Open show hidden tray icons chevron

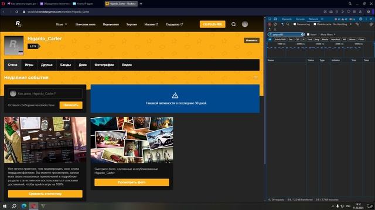pyautogui.click(x=333, y=206)
